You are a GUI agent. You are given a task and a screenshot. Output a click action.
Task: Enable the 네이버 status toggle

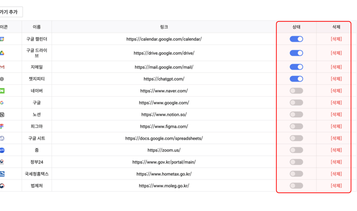296,91
